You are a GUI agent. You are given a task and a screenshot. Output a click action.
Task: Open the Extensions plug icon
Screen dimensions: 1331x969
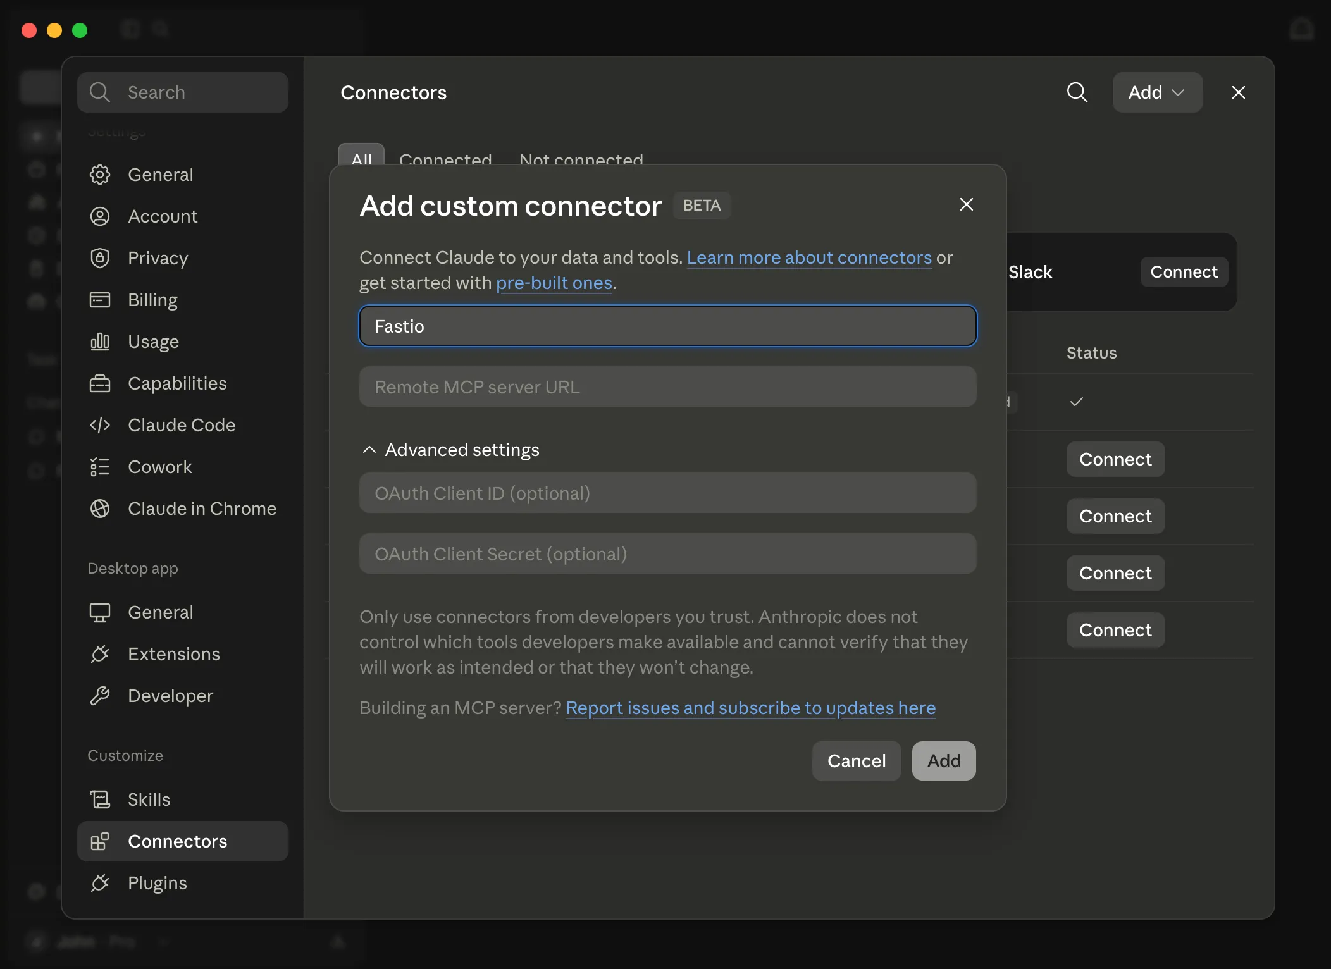(x=99, y=654)
